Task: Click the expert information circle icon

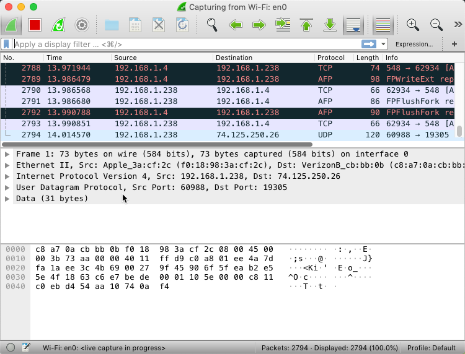Action: pos(11,347)
